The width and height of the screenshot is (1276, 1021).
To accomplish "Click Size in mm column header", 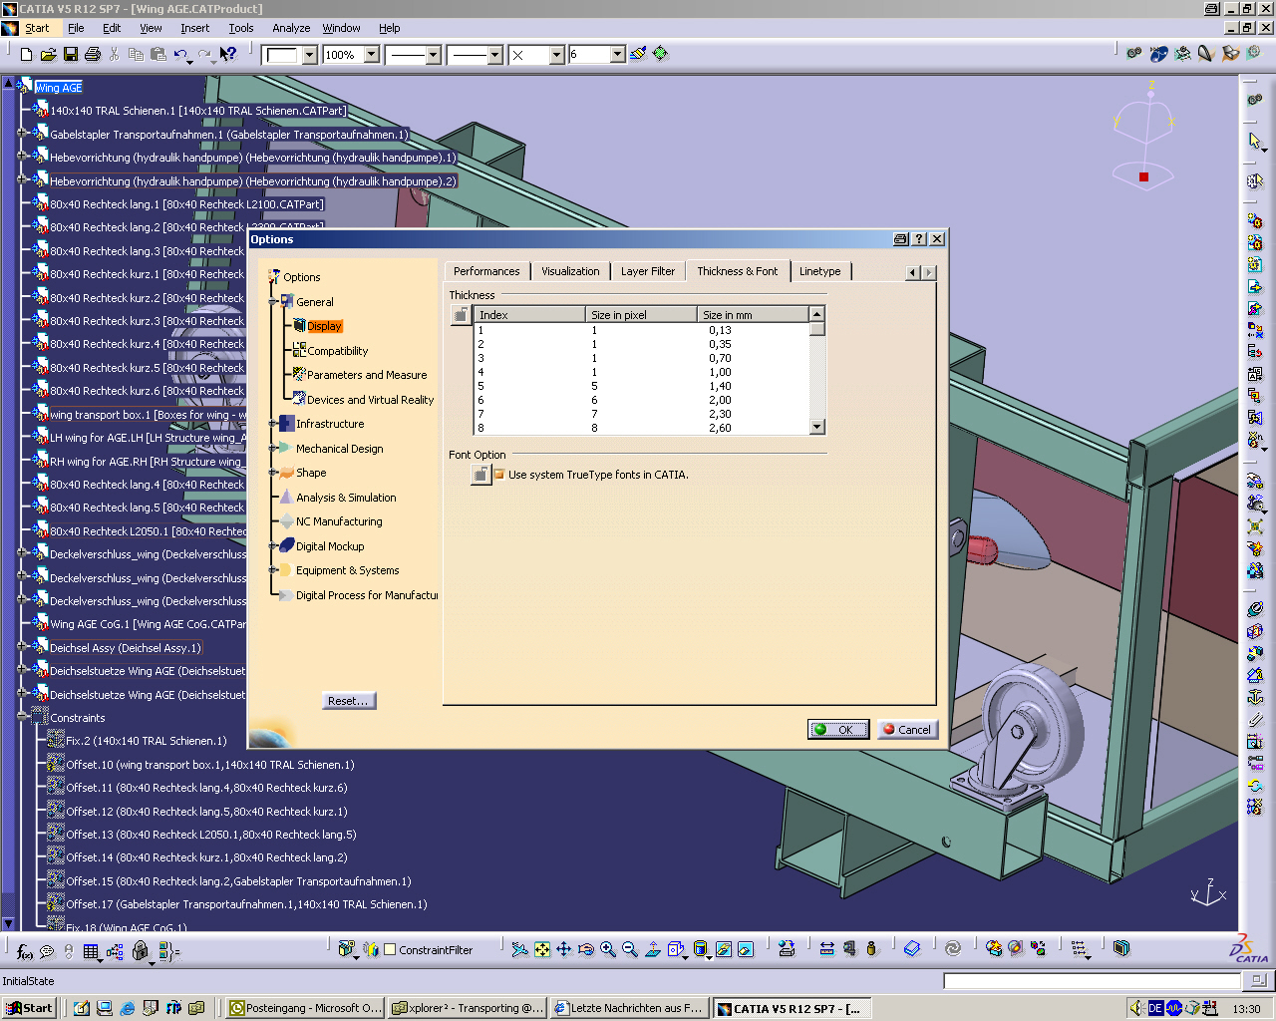I will tap(753, 315).
